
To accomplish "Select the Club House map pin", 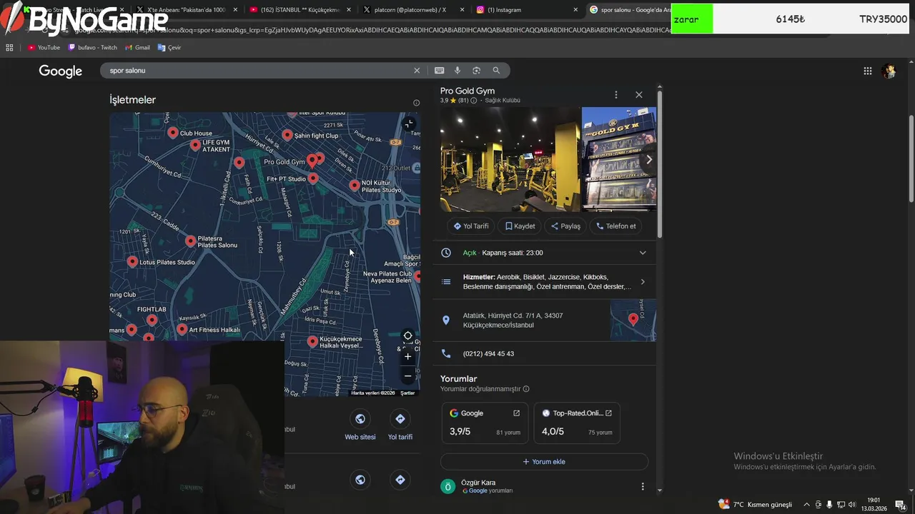I will 172,133.
